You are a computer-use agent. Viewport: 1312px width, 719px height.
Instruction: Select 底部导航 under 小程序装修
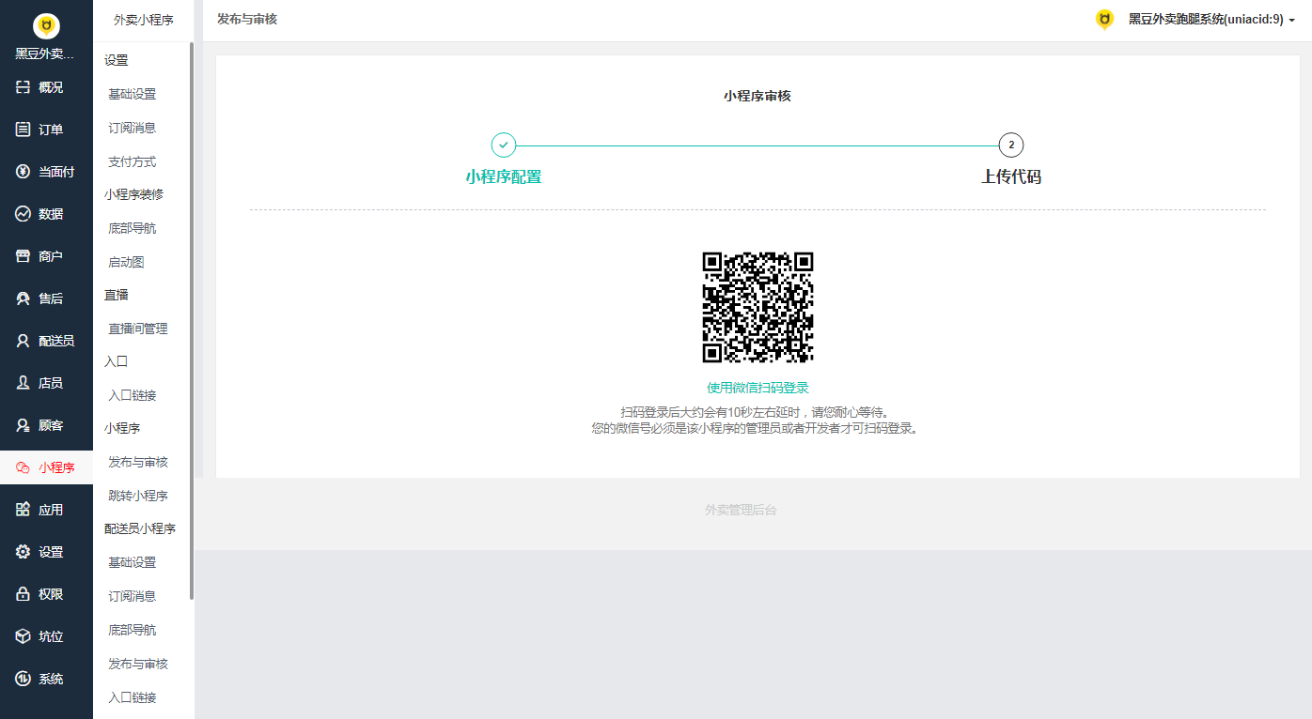point(133,228)
